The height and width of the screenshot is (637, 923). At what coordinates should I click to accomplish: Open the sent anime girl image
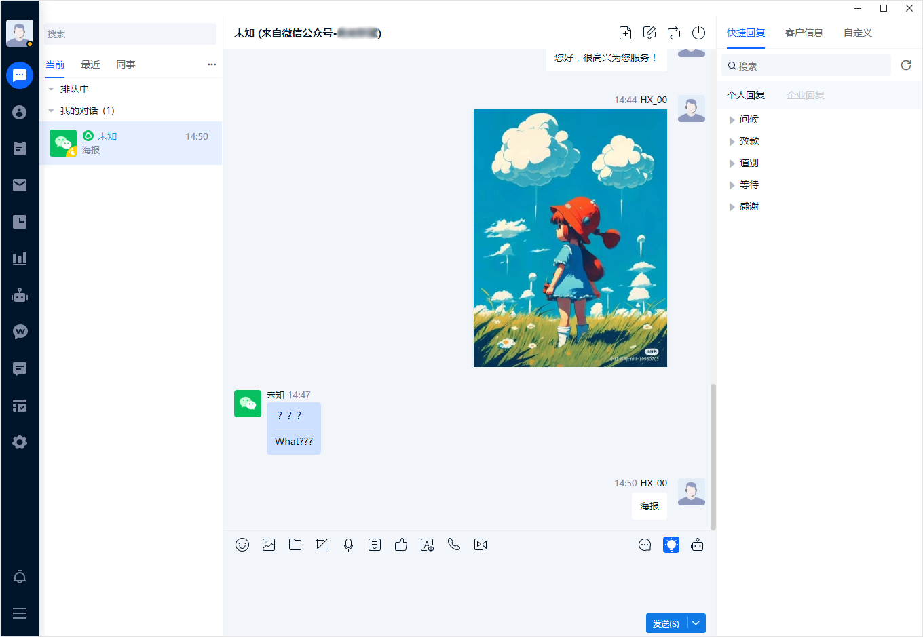pos(570,238)
